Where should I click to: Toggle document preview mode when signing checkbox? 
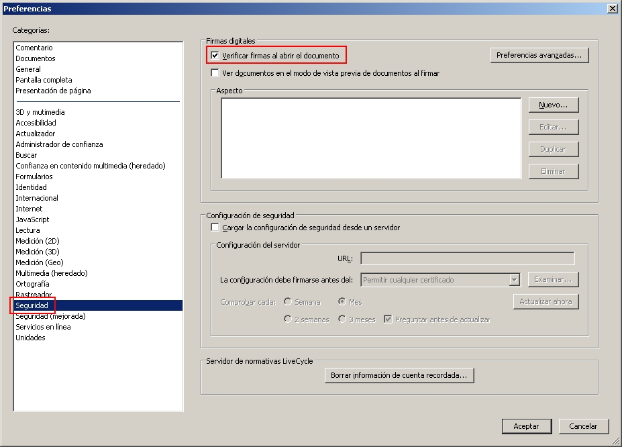(215, 73)
